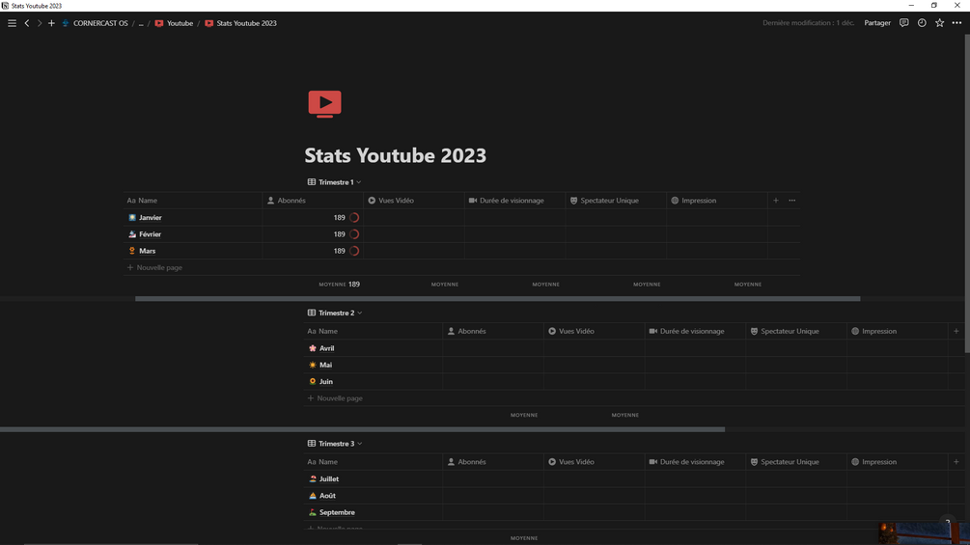Open the Trimestre 2 view dropdown

pos(335,313)
